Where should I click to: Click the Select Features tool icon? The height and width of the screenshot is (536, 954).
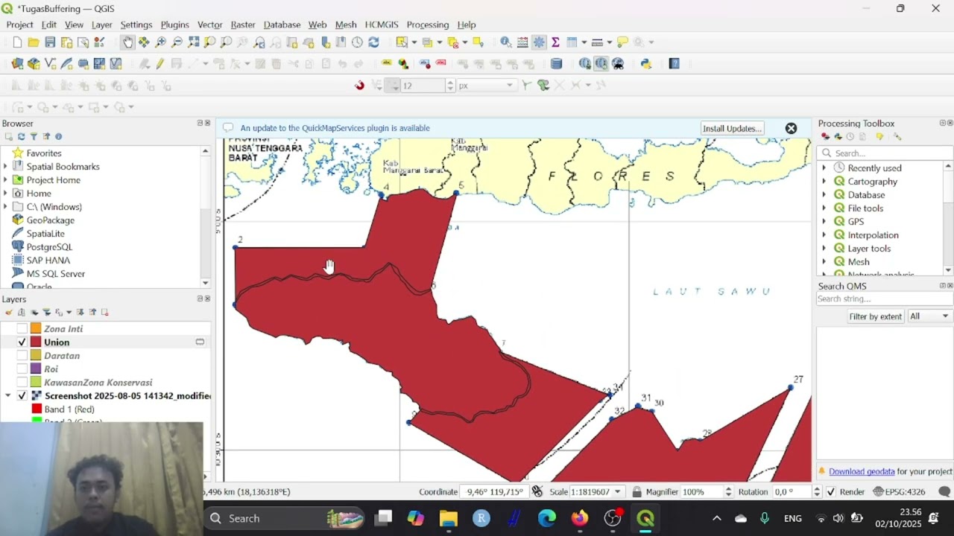[402, 42]
